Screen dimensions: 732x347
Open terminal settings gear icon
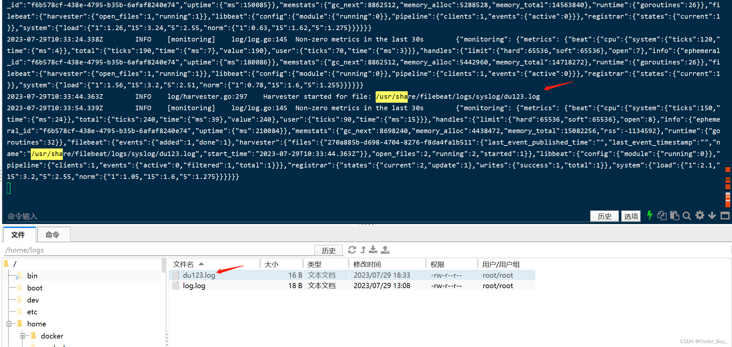click(700, 215)
